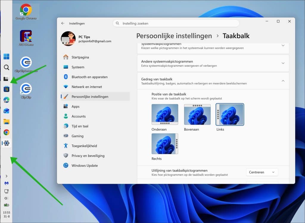Select Onderaan taskbar position thumbnail
The height and width of the screenshot is (223, 305).
pyautogui.click(x=165, y=114)
